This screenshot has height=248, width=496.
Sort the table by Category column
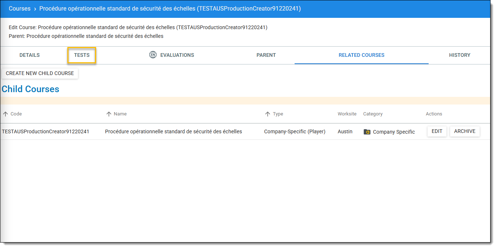pyautogui.click(x=373, y=114)
